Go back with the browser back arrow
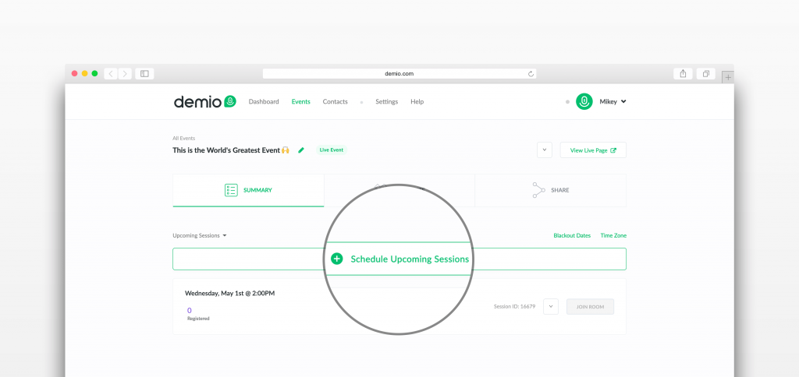Image resolution: width=799 pixels, height=377 pixels. (x=110, y=73)
